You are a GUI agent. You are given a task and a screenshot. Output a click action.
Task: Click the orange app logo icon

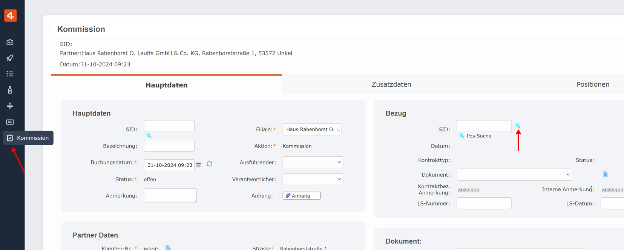[10, 15]
